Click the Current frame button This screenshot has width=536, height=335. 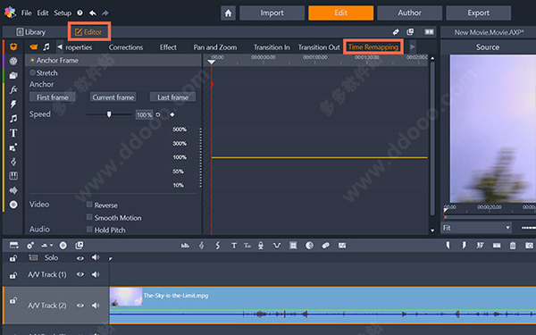(113, 97)
